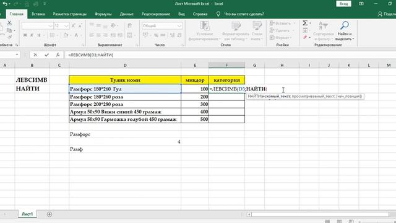The width and height of the screenshot is (396, 223).
Task: Increase font size with large A icon
Action: [74, 26]
